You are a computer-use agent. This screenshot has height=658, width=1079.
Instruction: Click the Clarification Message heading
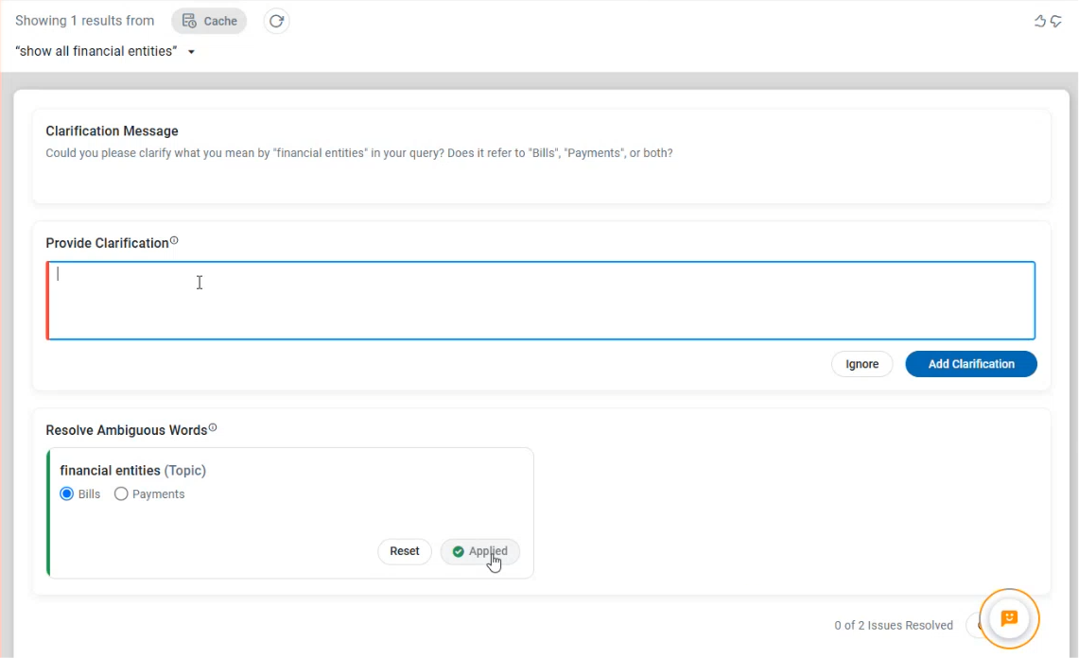[112, 131]
